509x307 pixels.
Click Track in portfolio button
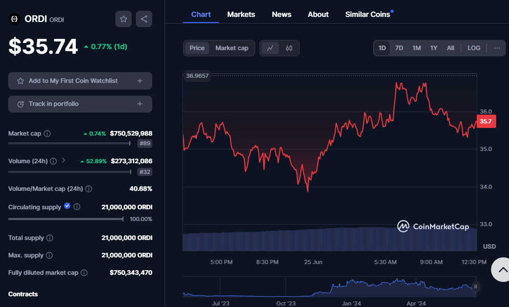point(80,104)
